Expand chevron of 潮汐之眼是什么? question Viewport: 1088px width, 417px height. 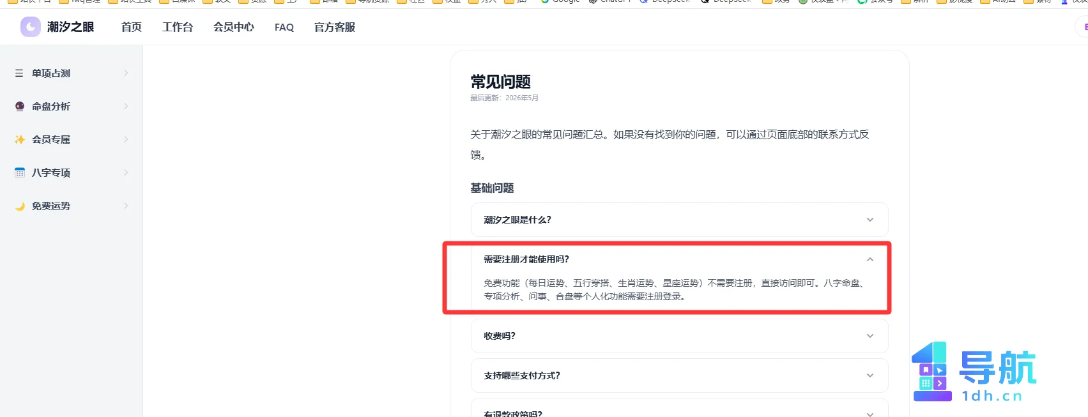[870, 220]
